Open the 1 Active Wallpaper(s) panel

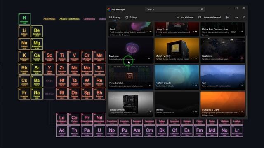[210, 17]
